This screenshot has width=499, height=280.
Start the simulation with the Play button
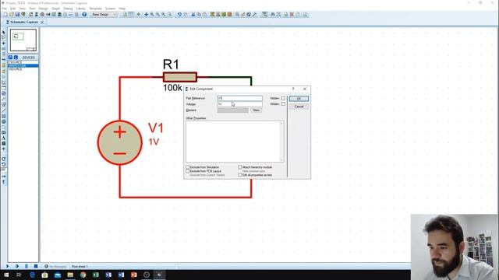tap(7, 266)
